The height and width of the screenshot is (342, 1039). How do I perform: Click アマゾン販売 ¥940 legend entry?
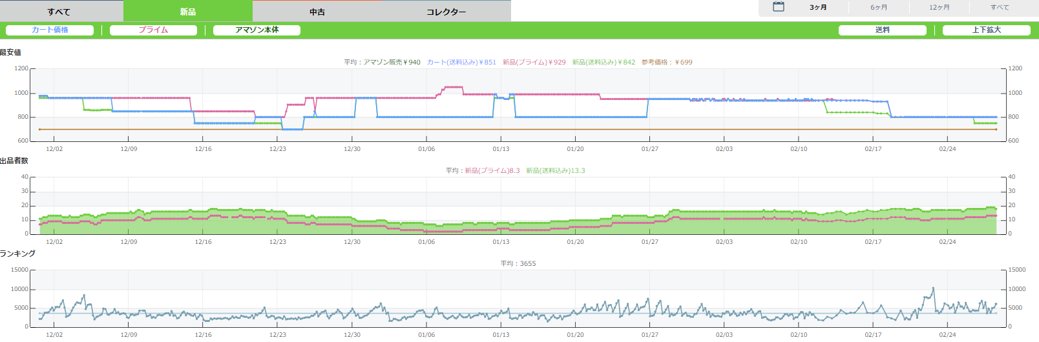coord(392,63)
